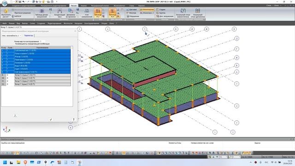Click the Шаговая option
The image size is (295, 166).
pyautogui.click(x=132, y=9)
